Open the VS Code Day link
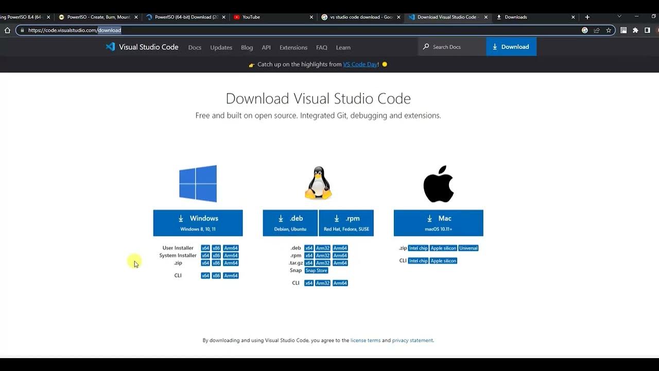 360,64
